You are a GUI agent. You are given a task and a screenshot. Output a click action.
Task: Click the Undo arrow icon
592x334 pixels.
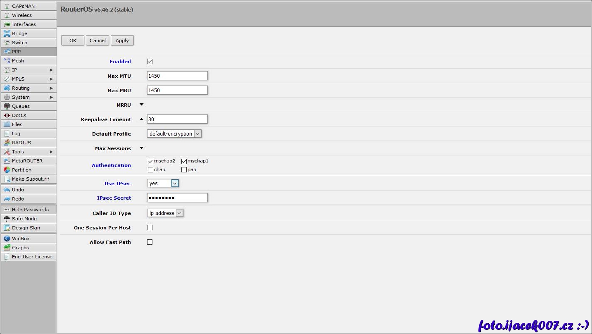[7, 190]
